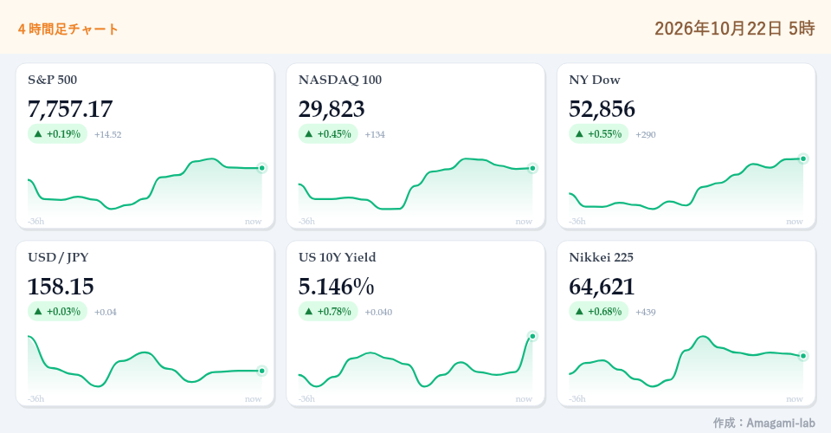Image resolution: width=831 pixels, height=433 pixels.
Task: Click the +0.55% change badge
Action: [599, 134]
